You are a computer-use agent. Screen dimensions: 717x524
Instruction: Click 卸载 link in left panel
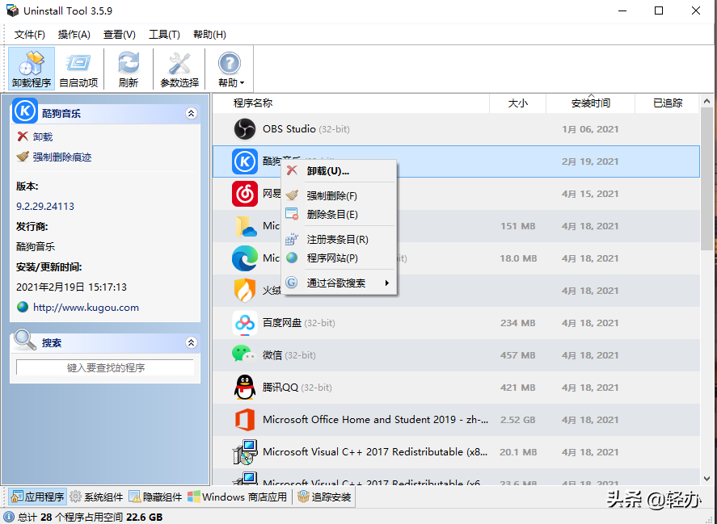43,136
